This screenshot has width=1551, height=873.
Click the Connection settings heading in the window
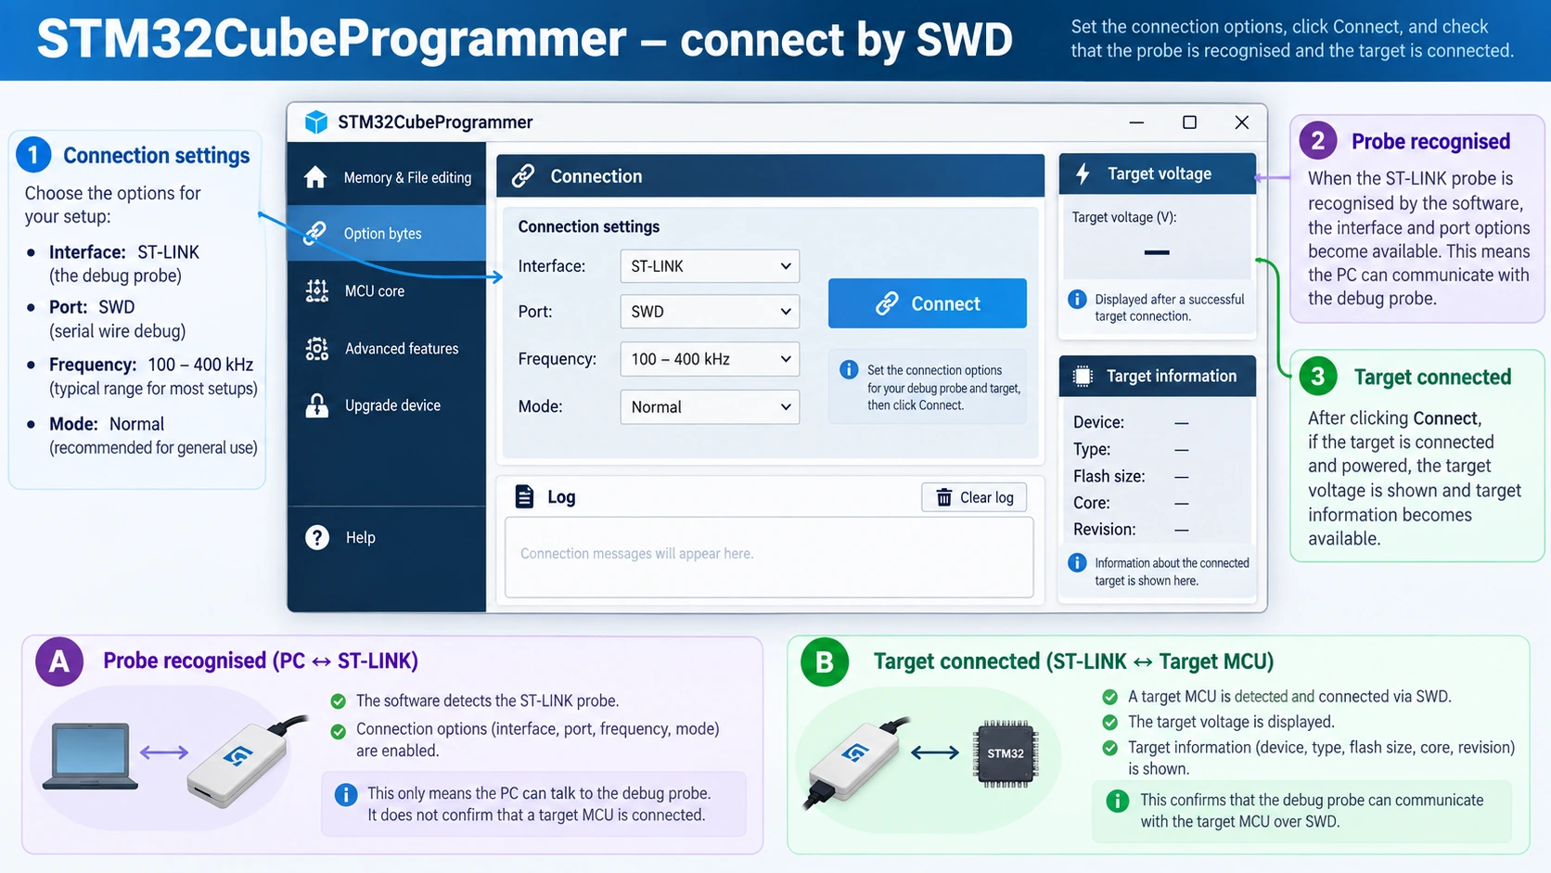589,226
